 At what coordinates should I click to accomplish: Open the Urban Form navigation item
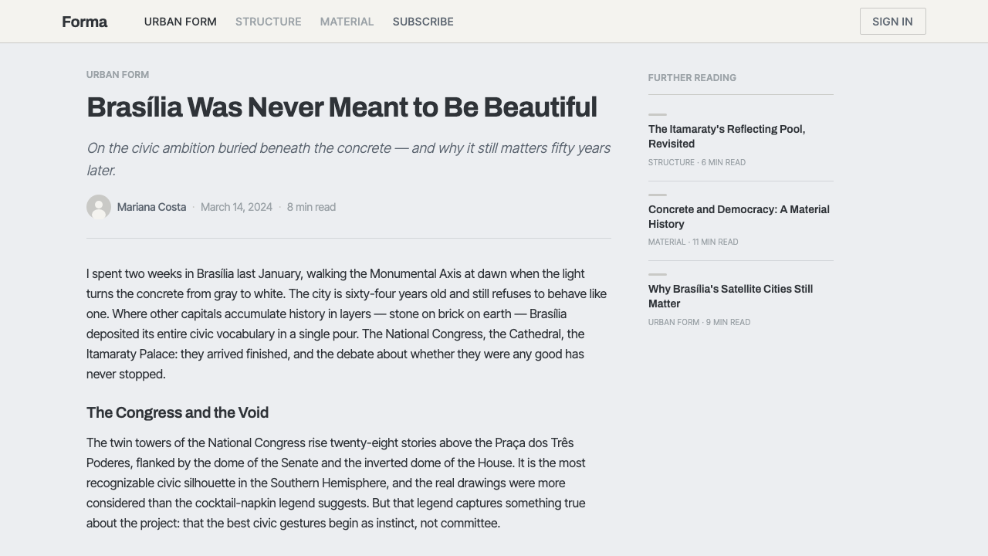(x=180, y=22)
